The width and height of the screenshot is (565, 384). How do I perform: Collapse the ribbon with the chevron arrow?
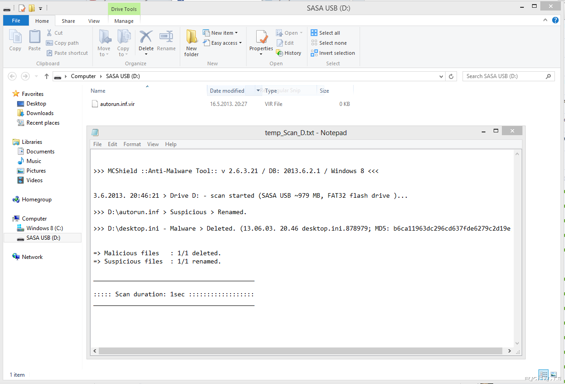545,20
